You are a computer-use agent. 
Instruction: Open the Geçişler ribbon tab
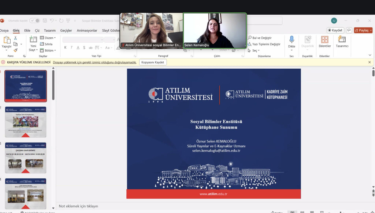[66, 31]
